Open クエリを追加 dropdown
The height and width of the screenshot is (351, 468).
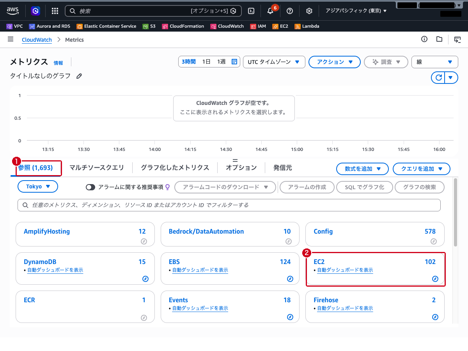point(422,169)
